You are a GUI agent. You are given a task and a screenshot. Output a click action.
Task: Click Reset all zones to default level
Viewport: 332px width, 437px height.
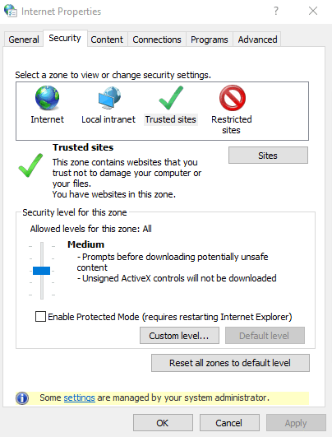tap(230, 363)
